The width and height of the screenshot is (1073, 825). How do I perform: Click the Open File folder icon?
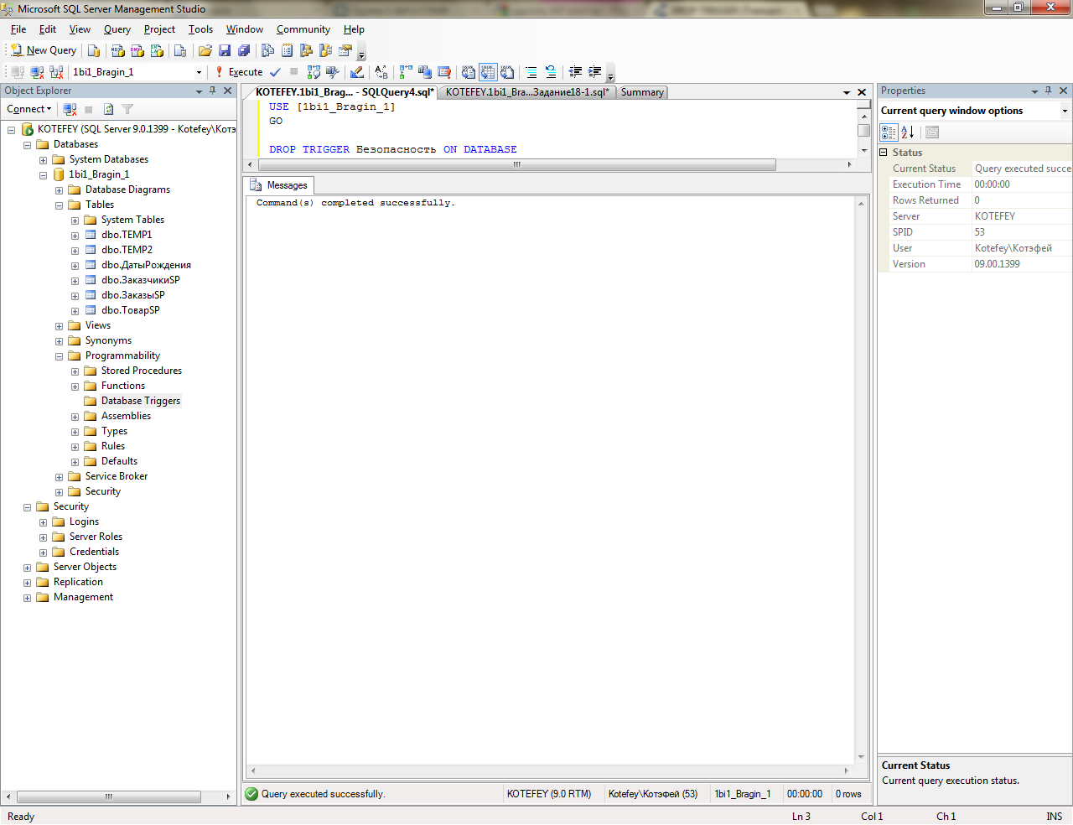[205, 50]
